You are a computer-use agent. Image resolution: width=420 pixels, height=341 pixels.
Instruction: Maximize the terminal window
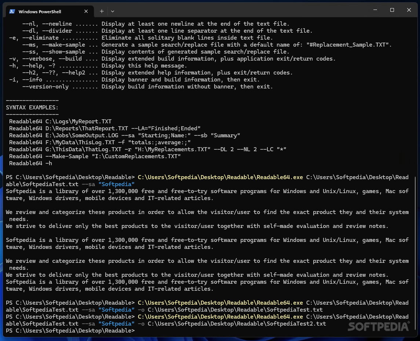pos(392,10)
